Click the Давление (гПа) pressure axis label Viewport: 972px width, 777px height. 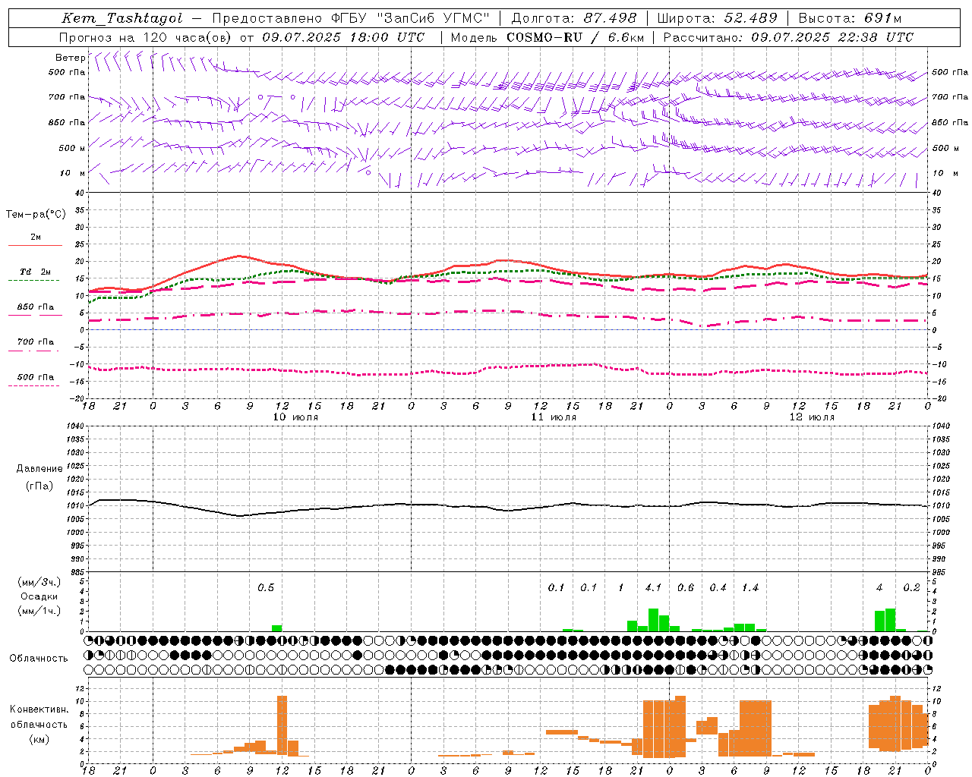[39, 477]
